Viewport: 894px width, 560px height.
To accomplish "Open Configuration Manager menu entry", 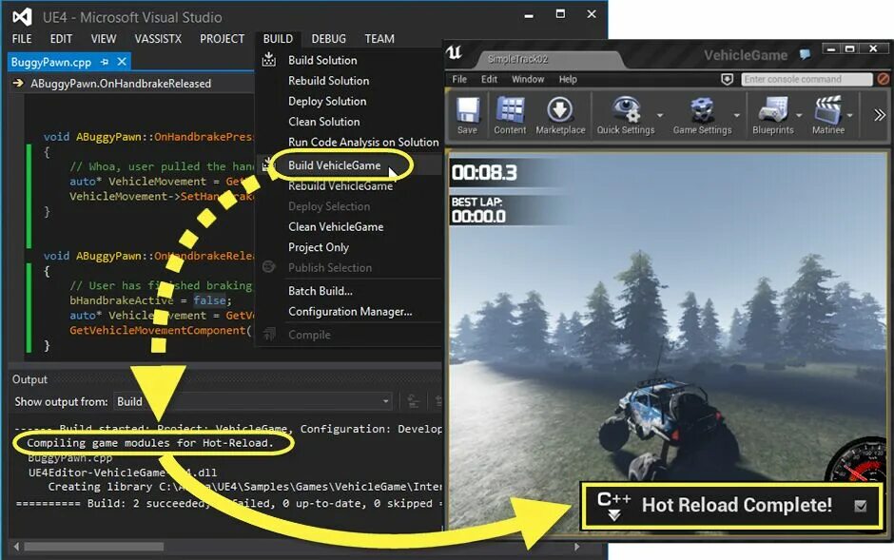I will point(348,312).
